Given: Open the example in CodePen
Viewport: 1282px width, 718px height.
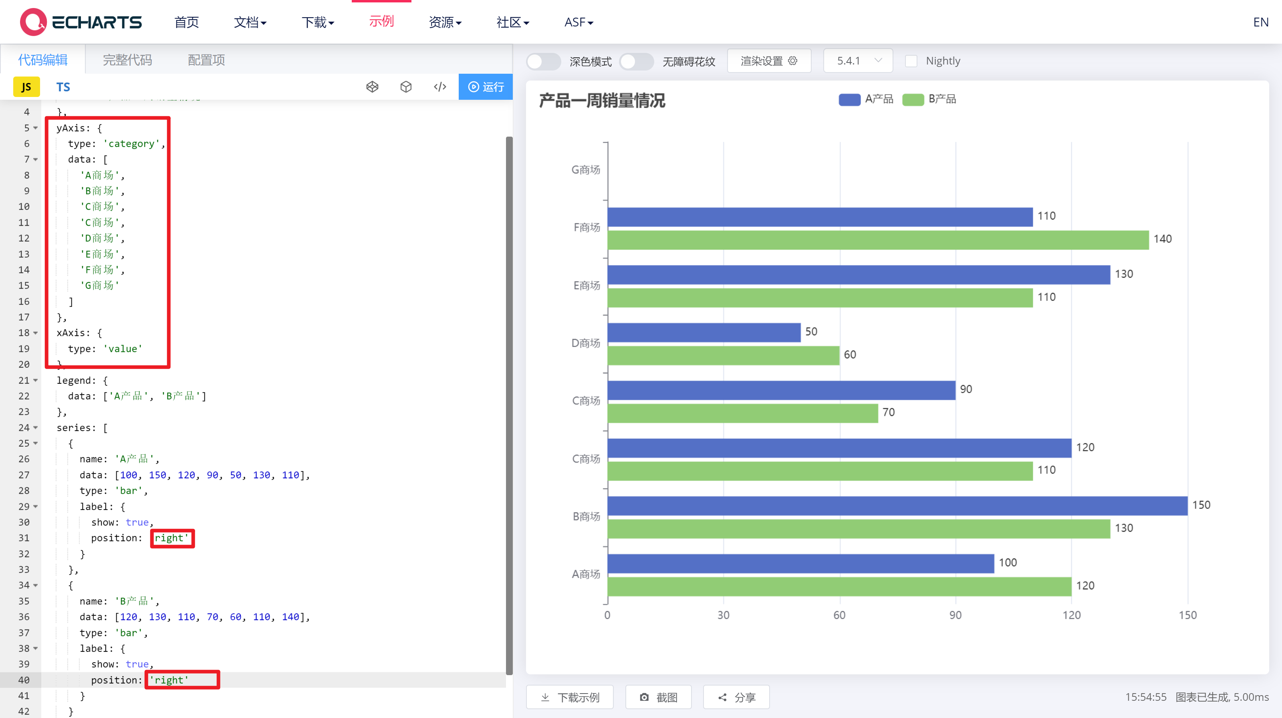Looking at the screenshot, I should click(x=372, y=87).
